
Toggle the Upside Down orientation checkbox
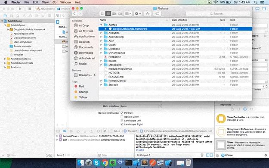tap(122, 117)
